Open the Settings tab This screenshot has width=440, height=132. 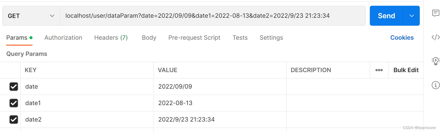(x=271, y=38)
